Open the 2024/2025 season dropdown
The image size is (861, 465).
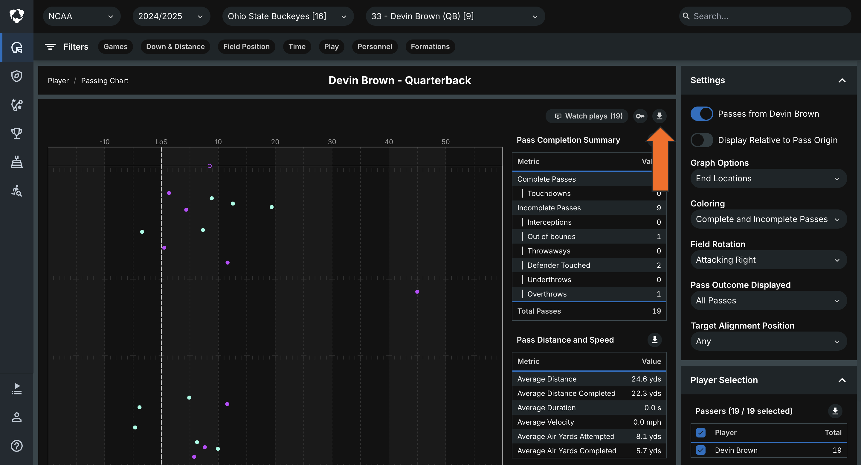tap(171, 16)
